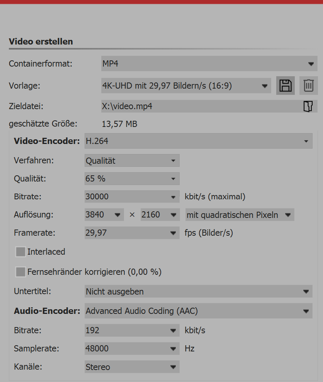Toggle Fernsehränder korrigieren checkbox
Image resolution: width=323 pixels, height=382 pixels.
coord(20,272)
